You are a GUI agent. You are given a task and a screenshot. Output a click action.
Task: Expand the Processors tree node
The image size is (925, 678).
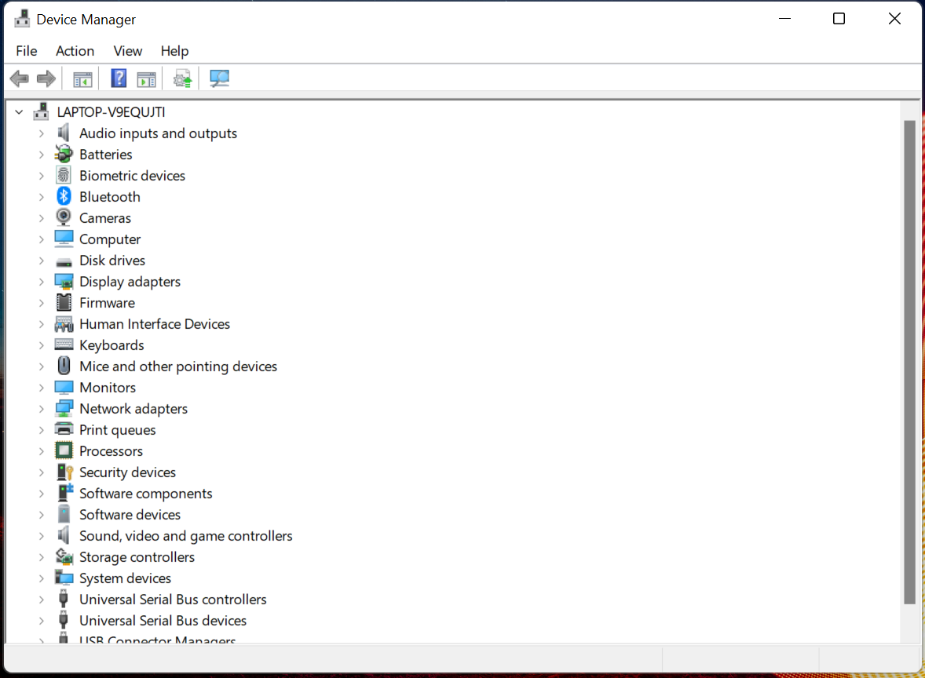point(42,450)
